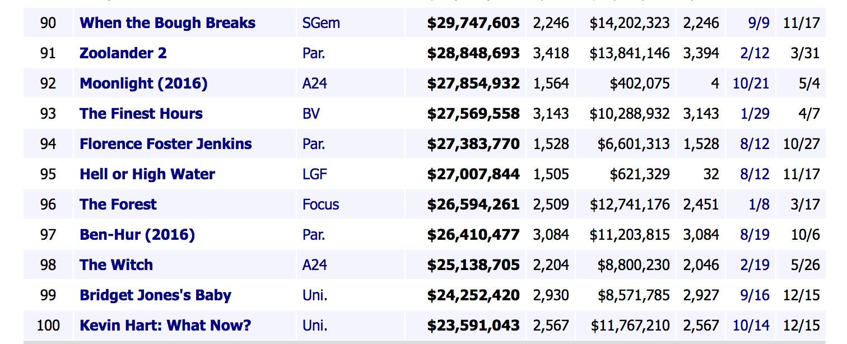Screen dimensions: 847x344
Task: Click the SGem studio link
Action: tap(320, 23)
